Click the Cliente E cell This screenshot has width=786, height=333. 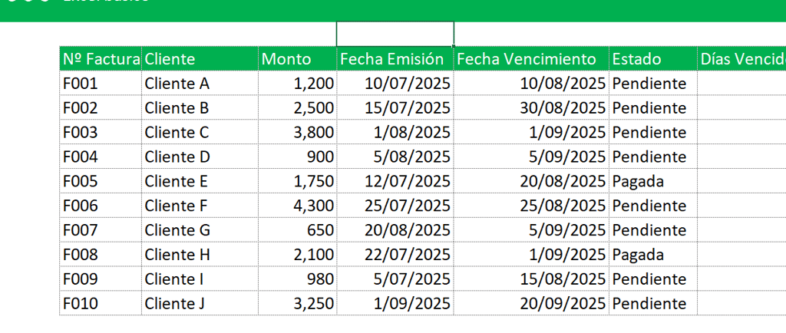(x=200, y=182)
